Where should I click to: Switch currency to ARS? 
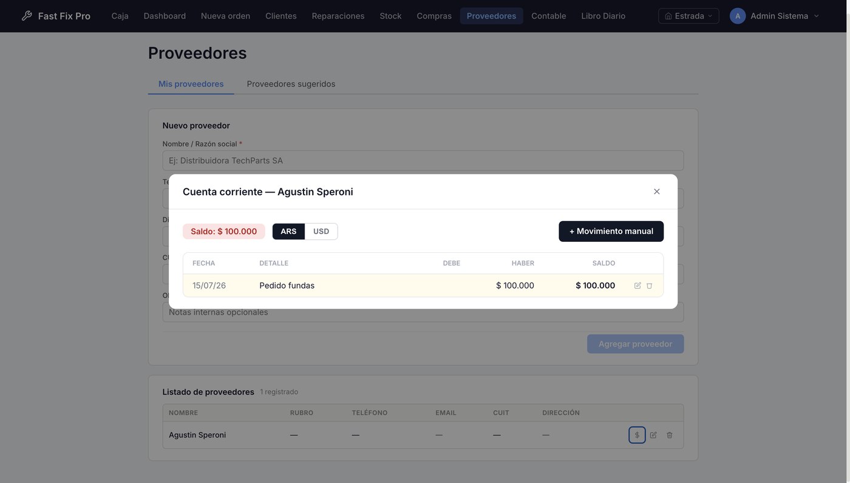(288, 231)
